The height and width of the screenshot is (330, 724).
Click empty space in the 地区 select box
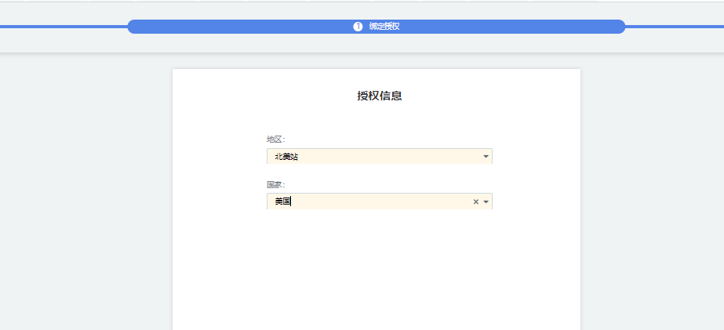click(392, 157)
